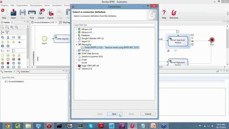Click the Print toolbar icon
The image size is (229, 129).
32,13
